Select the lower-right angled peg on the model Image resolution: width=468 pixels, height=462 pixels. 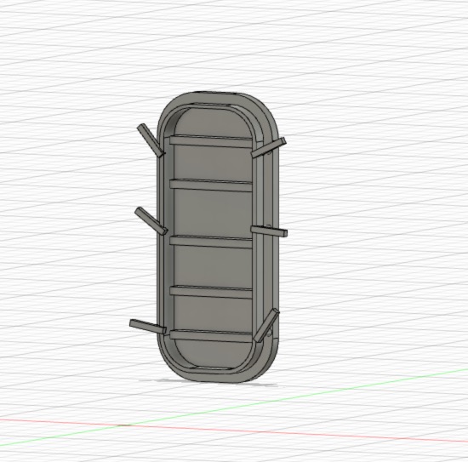pyautogui.click(x=266, y=326)
